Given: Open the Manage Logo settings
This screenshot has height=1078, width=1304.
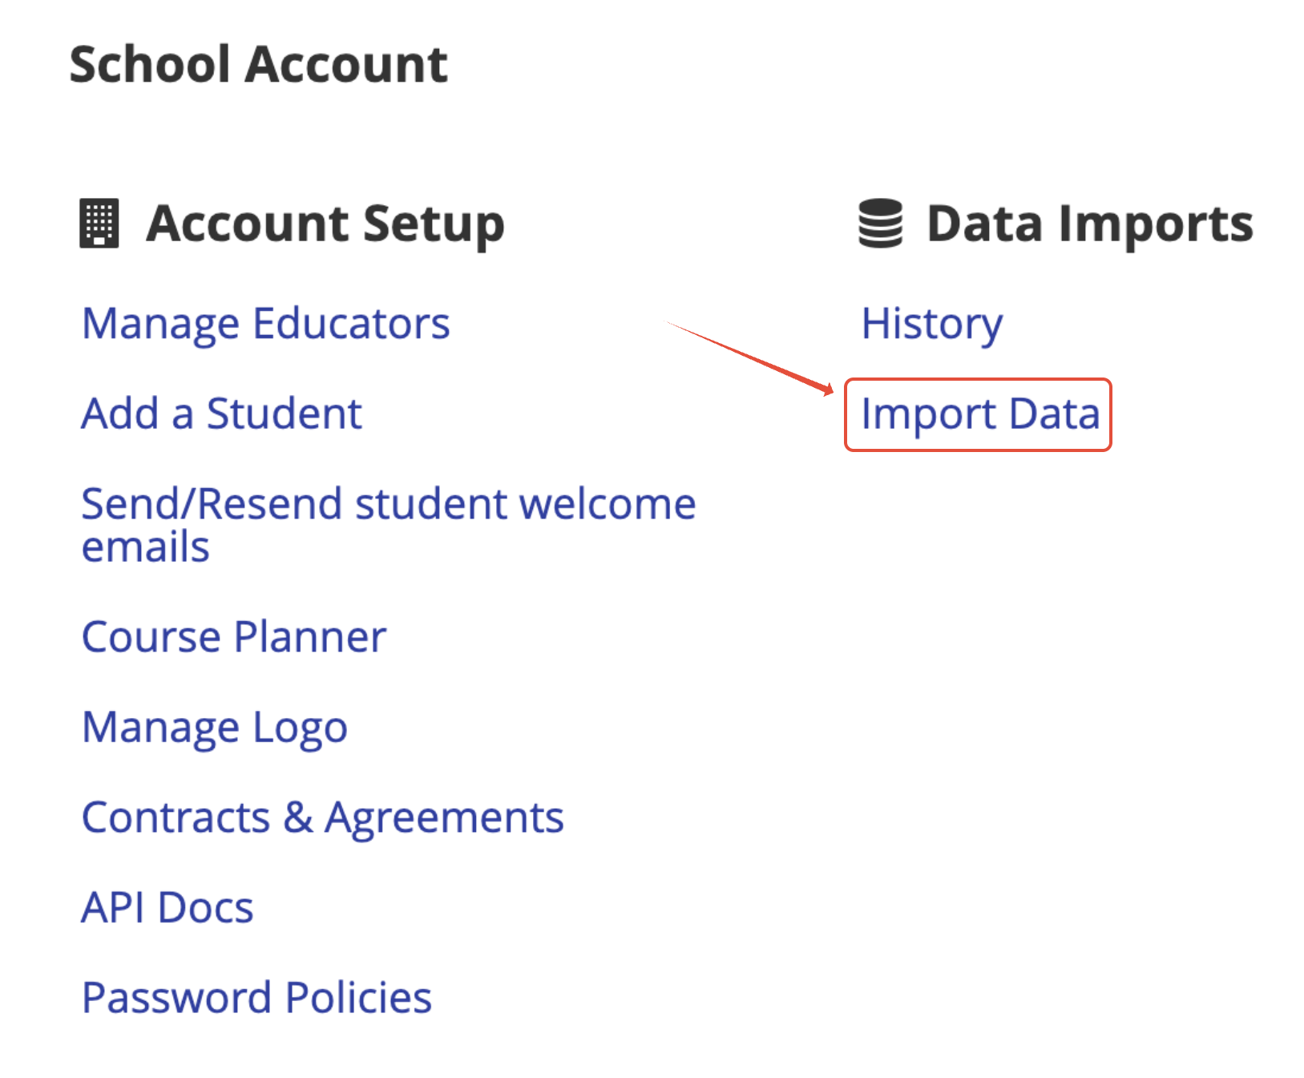Looking at the screenshot, I should (x=215, y=729).
